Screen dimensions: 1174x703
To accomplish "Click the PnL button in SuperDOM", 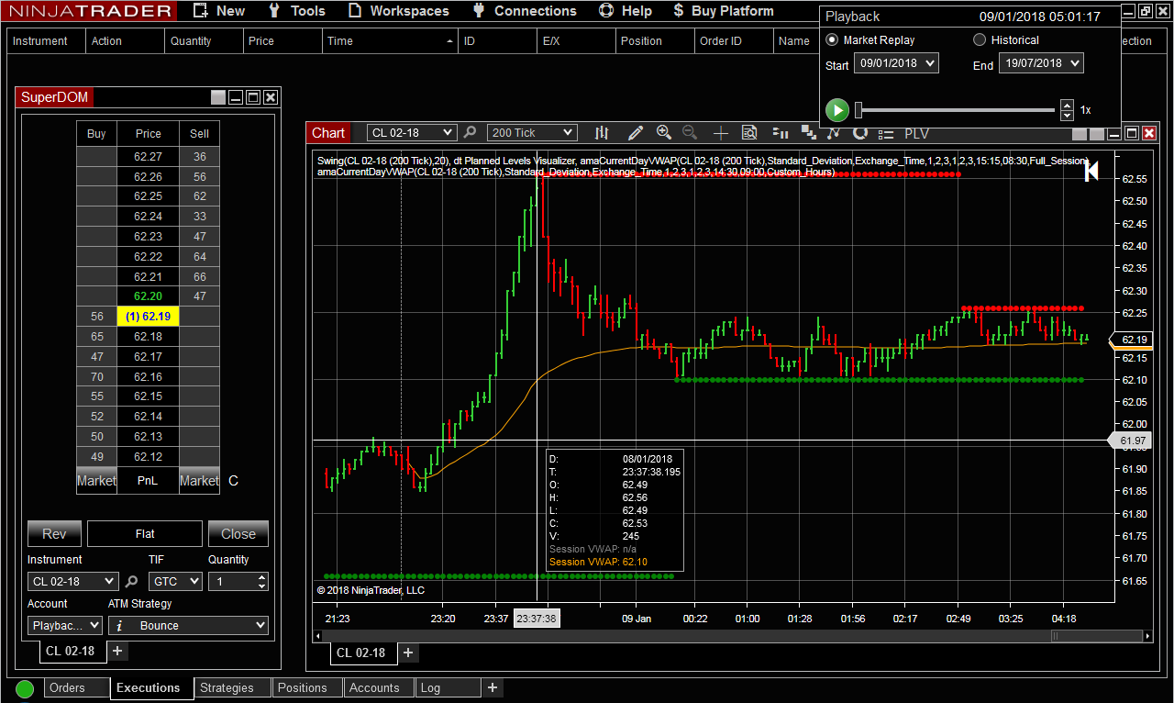I will [148, 481].
